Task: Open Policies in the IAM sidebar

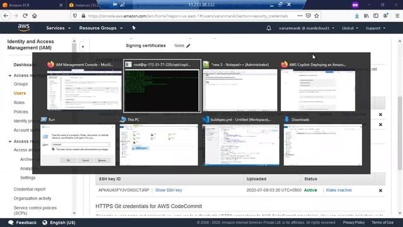Action: 21,112
